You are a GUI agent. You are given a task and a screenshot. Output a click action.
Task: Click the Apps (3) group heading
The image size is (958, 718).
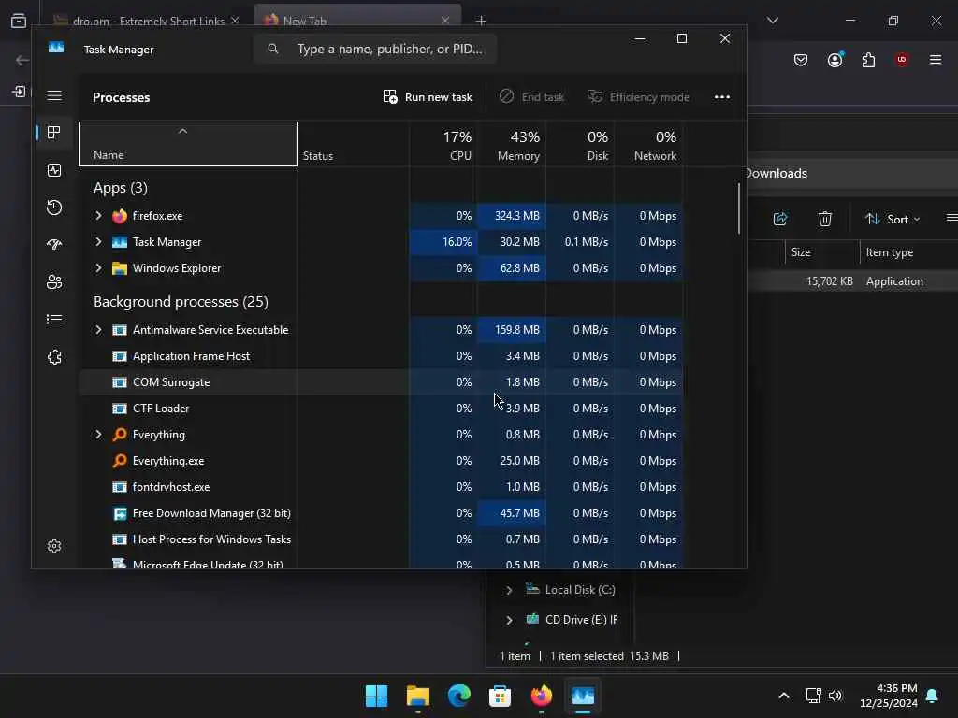(x=121, y=188)
